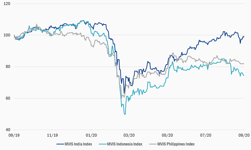The width and height of the screenshot is (251, 150).
Task: Click the dark blue India legend line swatch
Action: point(60,144)
